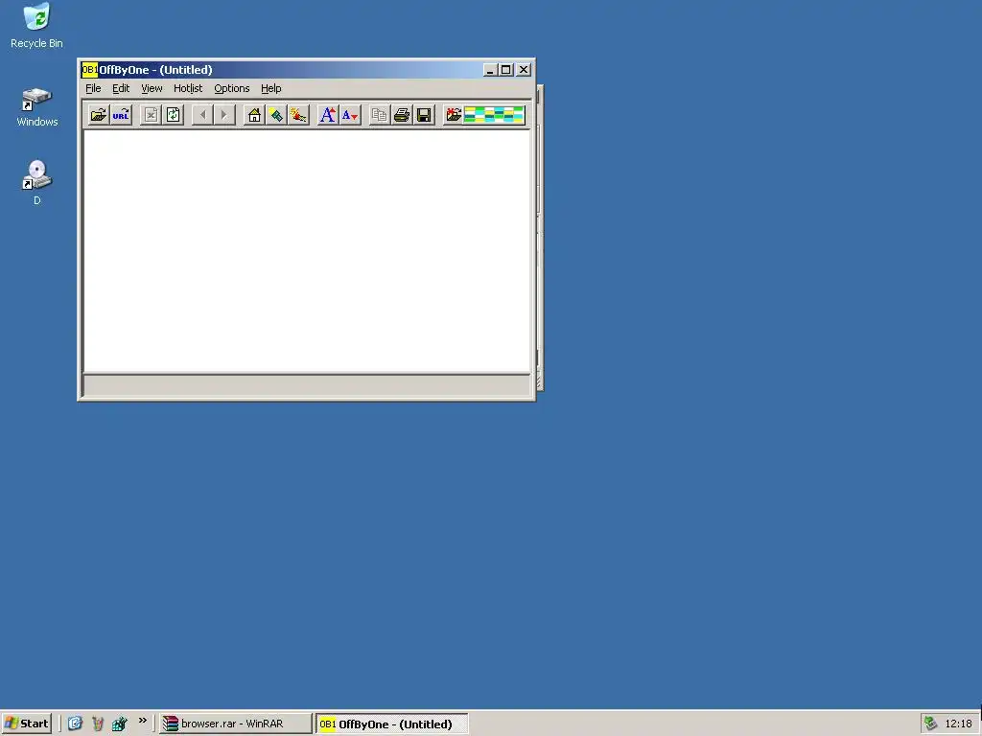
Task: Open the File menu
Action: coord(93,88)
